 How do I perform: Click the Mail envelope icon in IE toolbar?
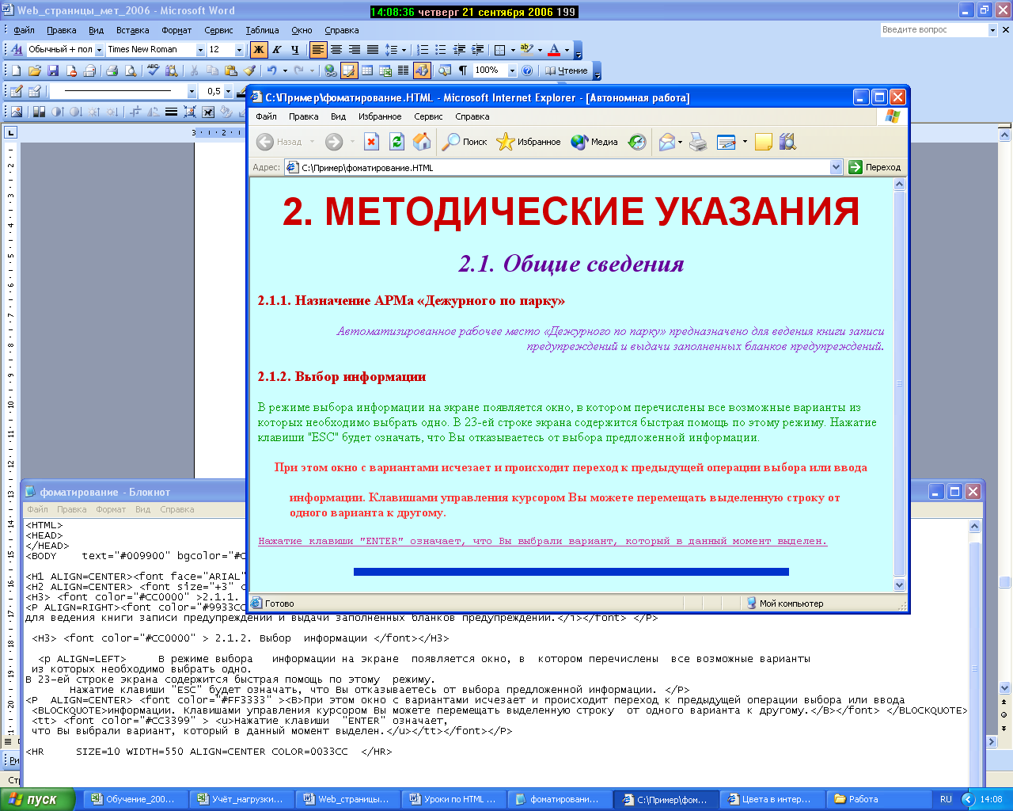(667, 142)
